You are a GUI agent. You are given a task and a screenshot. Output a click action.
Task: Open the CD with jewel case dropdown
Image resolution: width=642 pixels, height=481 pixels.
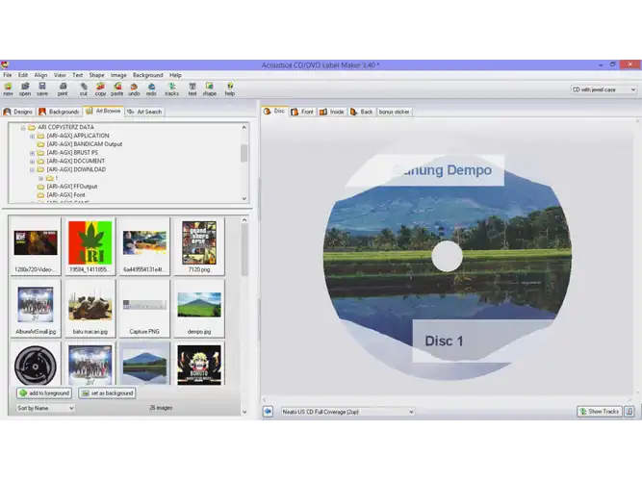(x=603, y=89)
